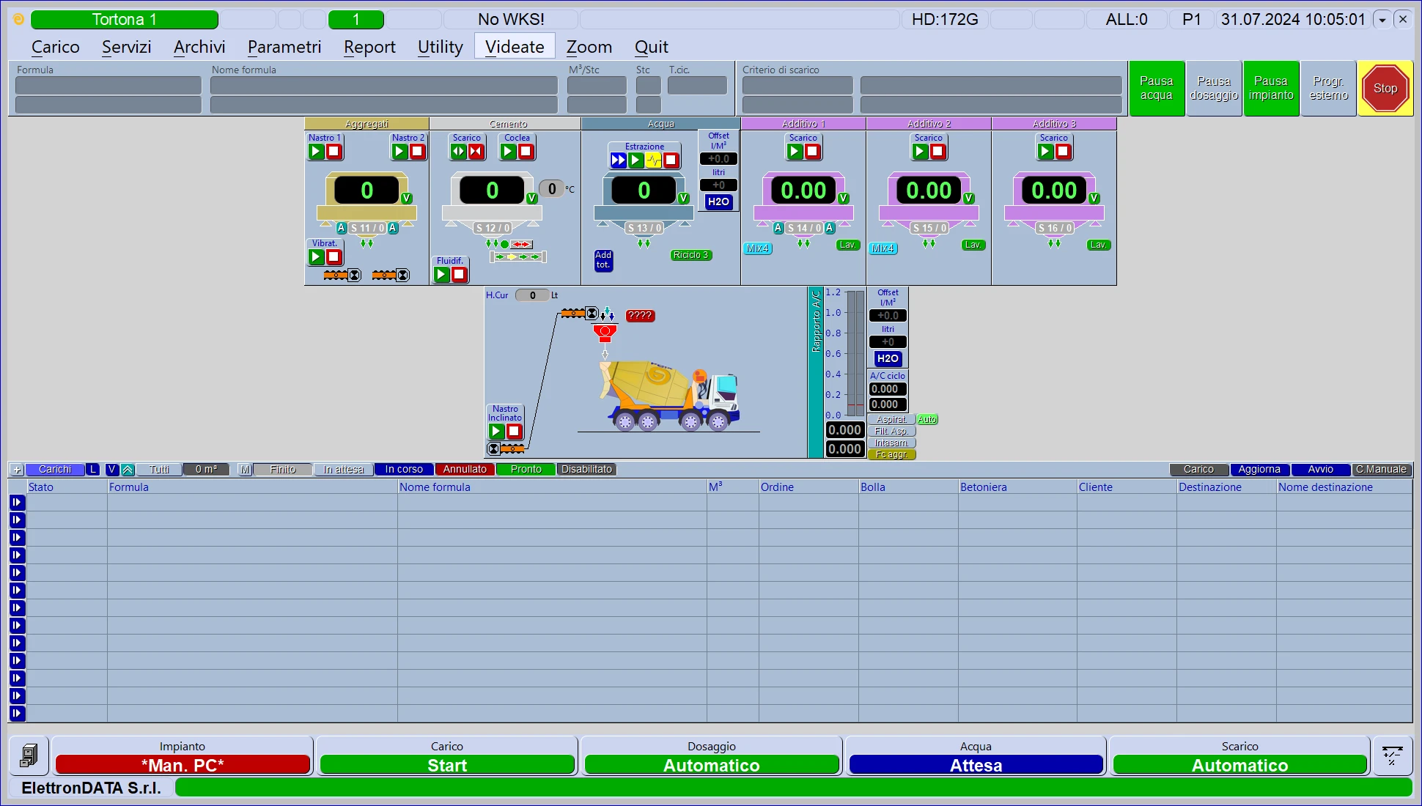This screenshot has height=806, width=1422.
Task: Open the Parametri menu
Action: (284, 47)
